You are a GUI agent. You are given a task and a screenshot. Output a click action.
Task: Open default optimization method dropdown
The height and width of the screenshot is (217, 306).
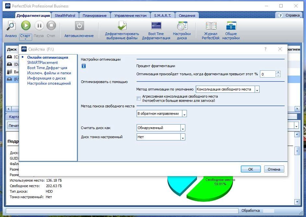257,90
